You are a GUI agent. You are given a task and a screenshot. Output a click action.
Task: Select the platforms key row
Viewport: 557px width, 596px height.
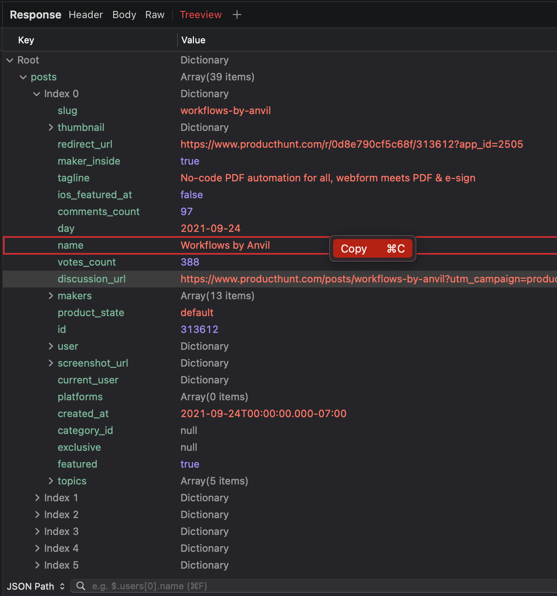pyautogui.click(x=80, y=397)
